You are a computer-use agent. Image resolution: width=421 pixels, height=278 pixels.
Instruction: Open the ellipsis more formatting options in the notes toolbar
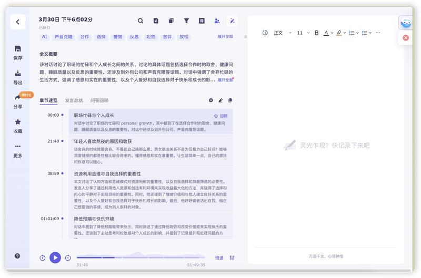(x=378, y=33)
